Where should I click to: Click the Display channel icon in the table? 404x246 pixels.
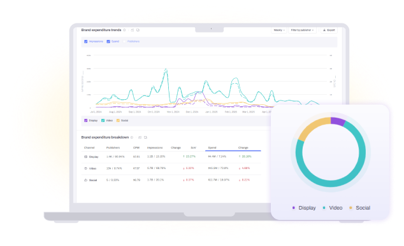point(85,156)
